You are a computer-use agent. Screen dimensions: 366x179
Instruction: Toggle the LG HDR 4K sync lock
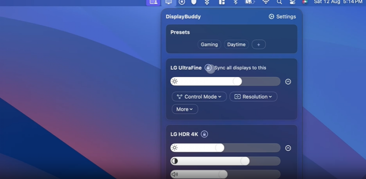coord(204,134)
